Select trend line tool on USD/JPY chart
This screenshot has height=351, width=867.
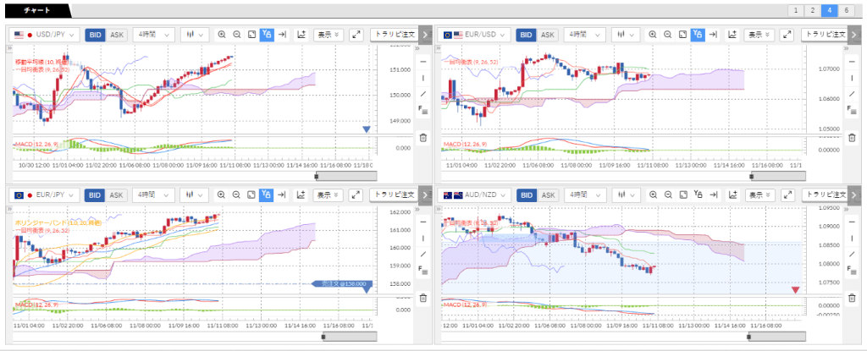(x=423, y=94)
